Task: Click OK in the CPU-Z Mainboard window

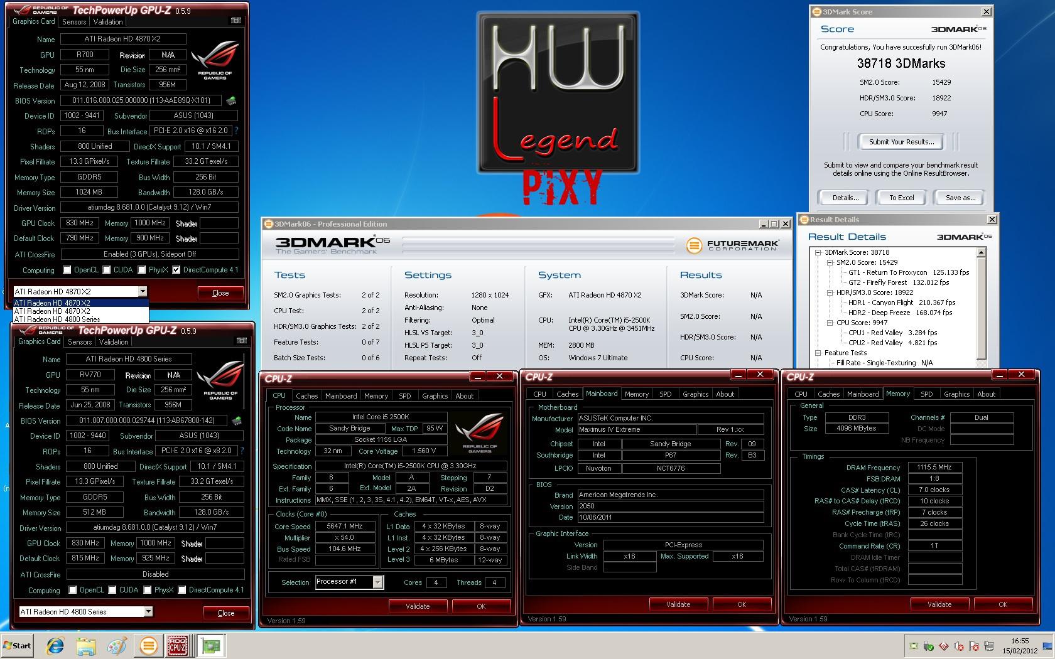Action: pos(742,604)
